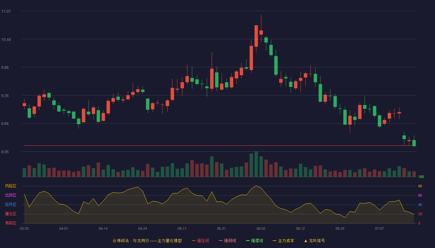The width and height of the screenshot is (435, 248).
Task: Click the 04-01 date label
Action: point(64,228)
